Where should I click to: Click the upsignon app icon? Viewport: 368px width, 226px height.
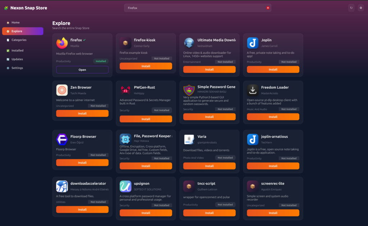click(125, 186)
